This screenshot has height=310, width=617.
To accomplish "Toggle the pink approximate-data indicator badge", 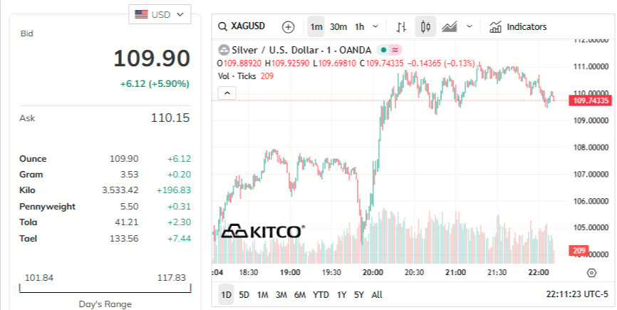I will point(395,50).
